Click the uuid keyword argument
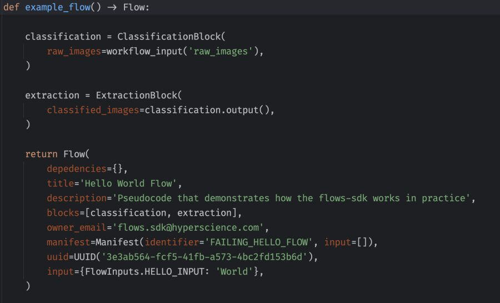The height and width of the screenshot is (303, 500). [57, 257]
